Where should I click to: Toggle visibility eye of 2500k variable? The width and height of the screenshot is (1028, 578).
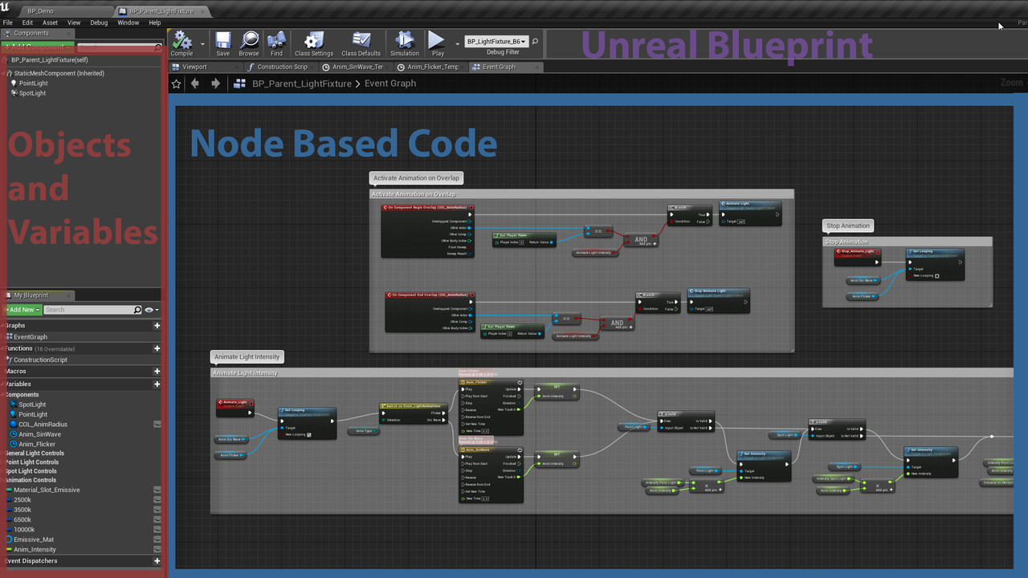157,500
